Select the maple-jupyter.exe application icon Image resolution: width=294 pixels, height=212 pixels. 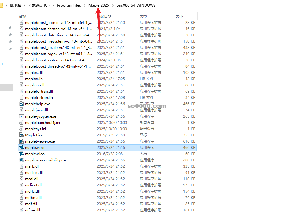[x=21, y=116]
